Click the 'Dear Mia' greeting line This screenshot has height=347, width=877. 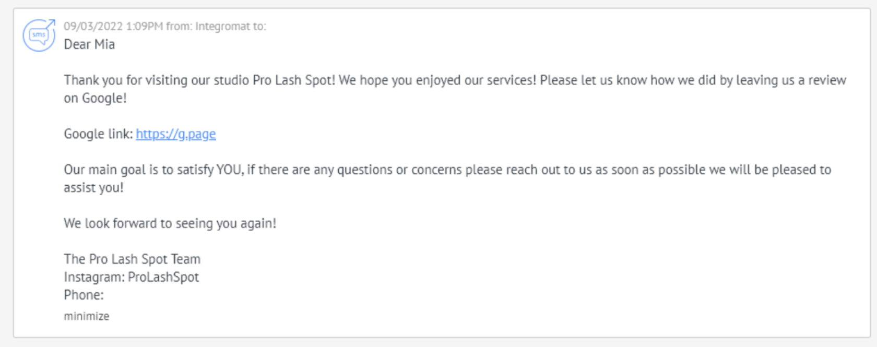tap(89, 45)
